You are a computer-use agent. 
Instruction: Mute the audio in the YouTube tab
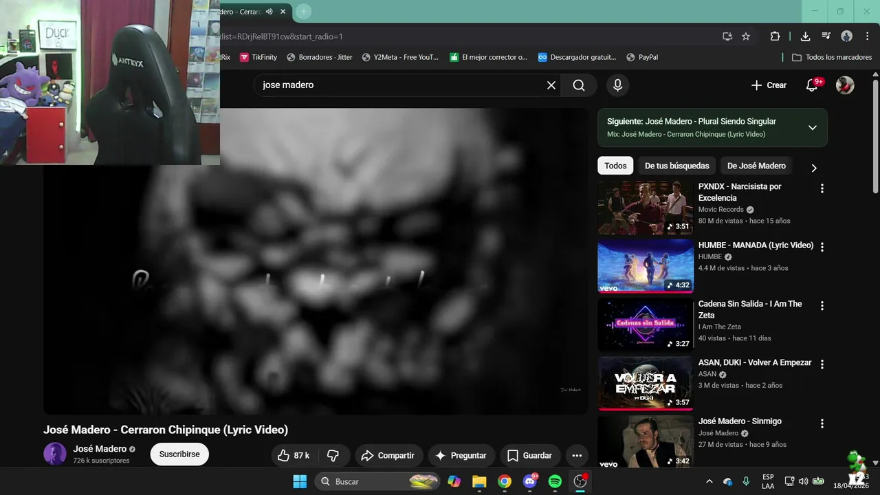point(269,12)
